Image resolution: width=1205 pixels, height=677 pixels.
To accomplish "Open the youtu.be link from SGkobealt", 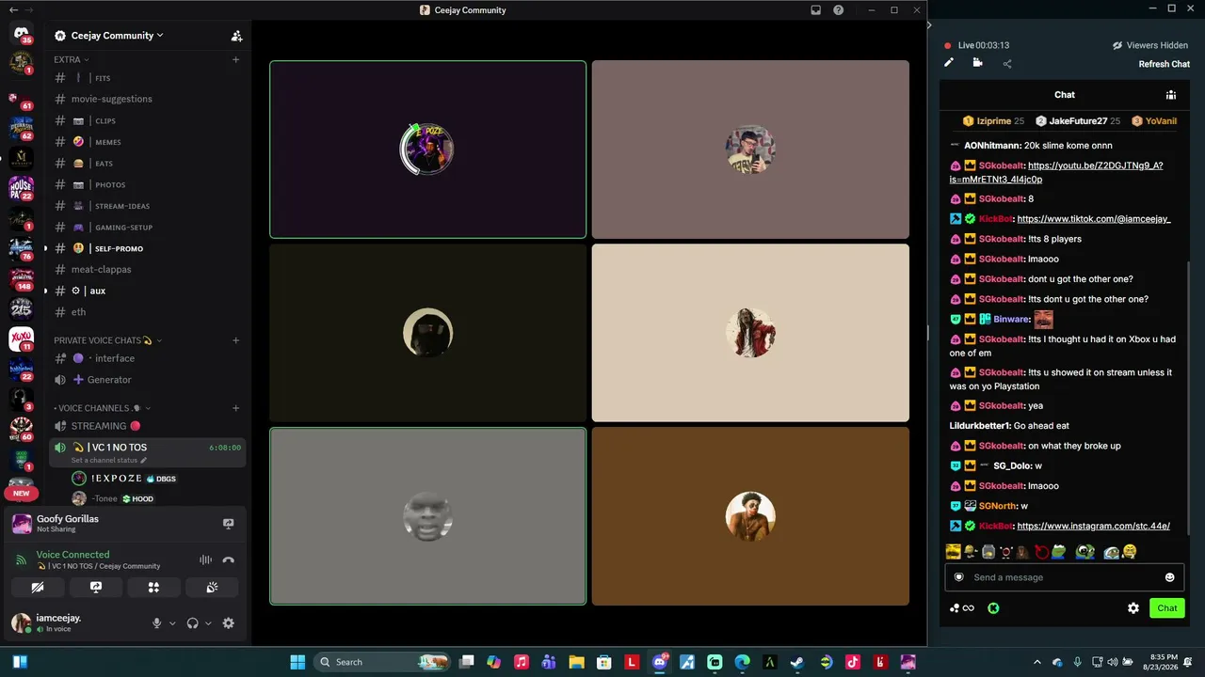I will [x=1056, y=172].
